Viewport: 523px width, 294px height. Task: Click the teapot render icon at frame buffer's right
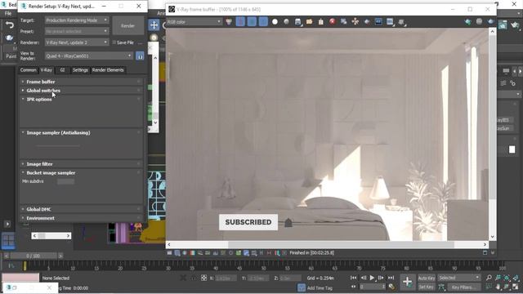[x=490, y=22]
